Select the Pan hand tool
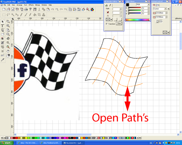The height and width of the screenshot is (145, 182). click(8, 51)
